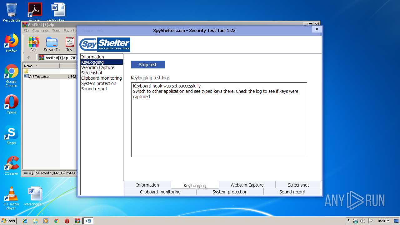Click the Show desktop button

[x=397, y=221]
